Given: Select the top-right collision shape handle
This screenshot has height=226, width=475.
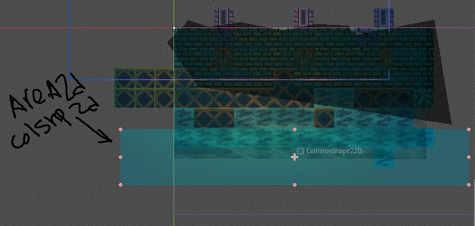Looking at the screenshot, I should (x=469, y=129).
